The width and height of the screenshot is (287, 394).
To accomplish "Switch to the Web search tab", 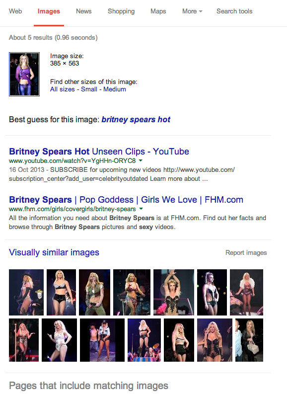I will [15, 11].
